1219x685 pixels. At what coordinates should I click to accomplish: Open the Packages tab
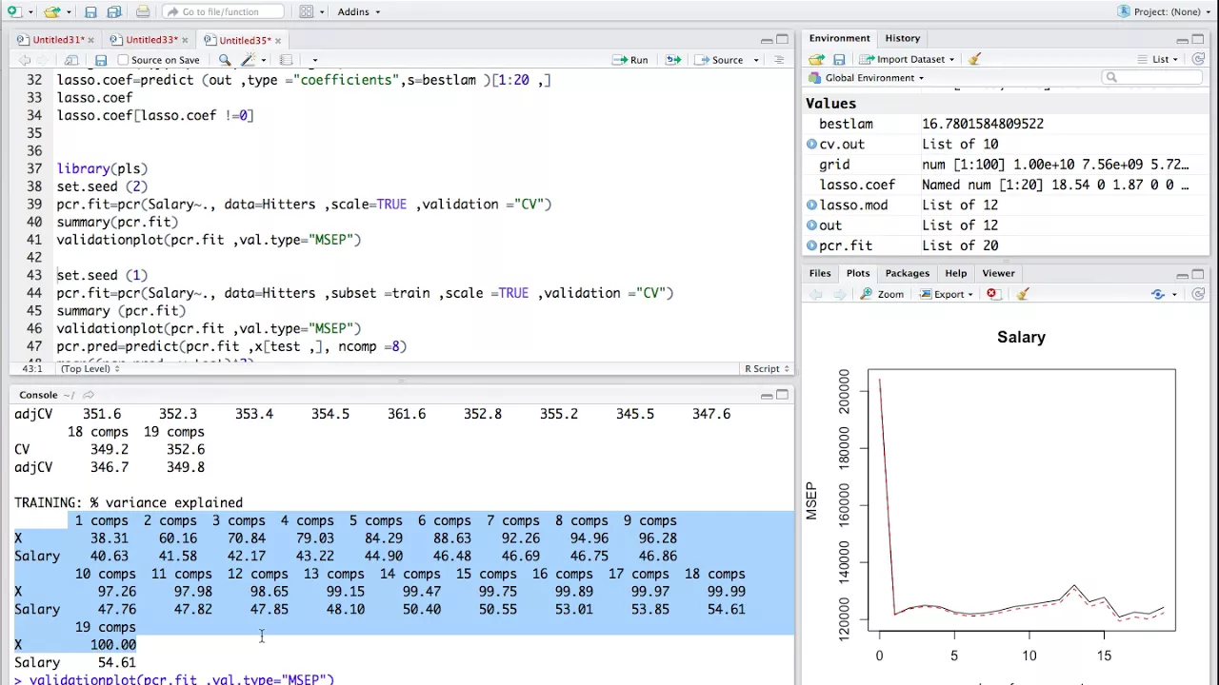(907, 273)
